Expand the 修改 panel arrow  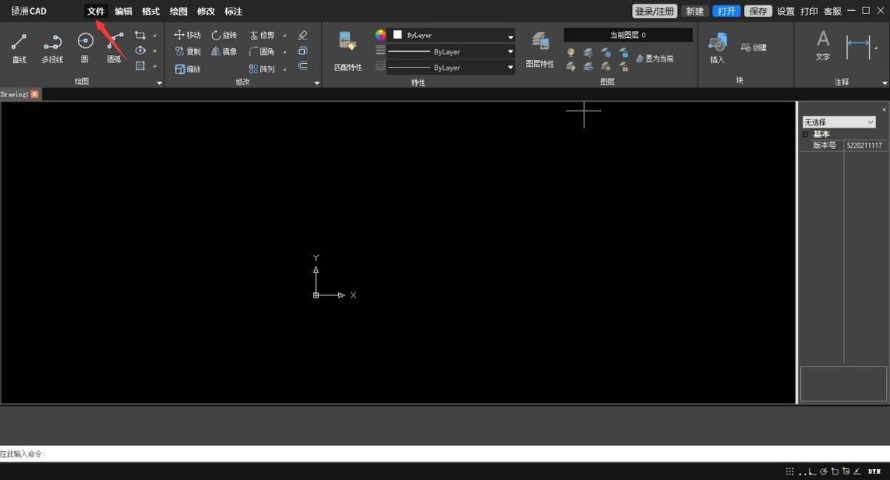pyautogui.click(x=317, y=83)
